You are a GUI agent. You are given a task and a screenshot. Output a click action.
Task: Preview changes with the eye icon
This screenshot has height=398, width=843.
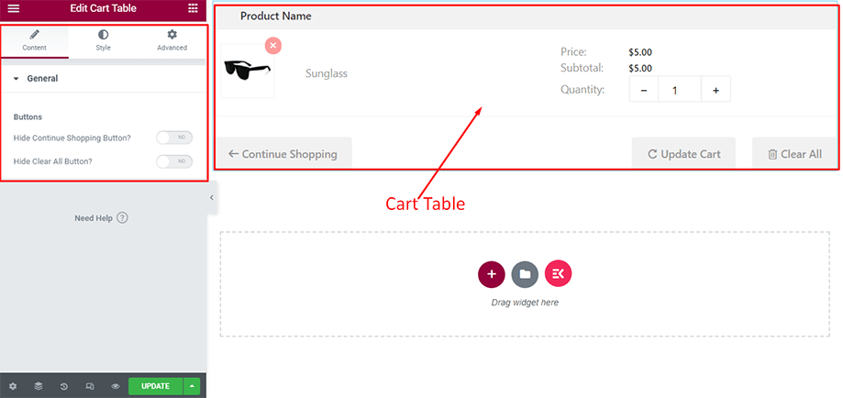pos(116,386)
